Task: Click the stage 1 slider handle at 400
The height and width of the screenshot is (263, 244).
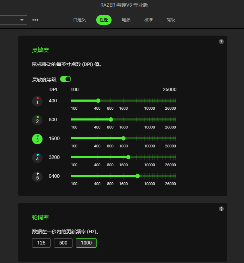Action: (98, 101)
